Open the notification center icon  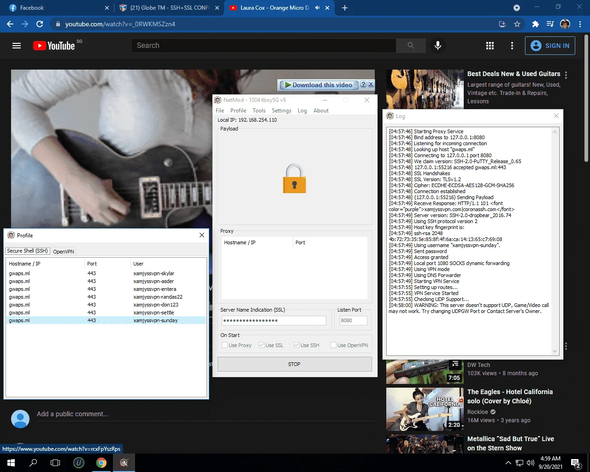(576, 463)
